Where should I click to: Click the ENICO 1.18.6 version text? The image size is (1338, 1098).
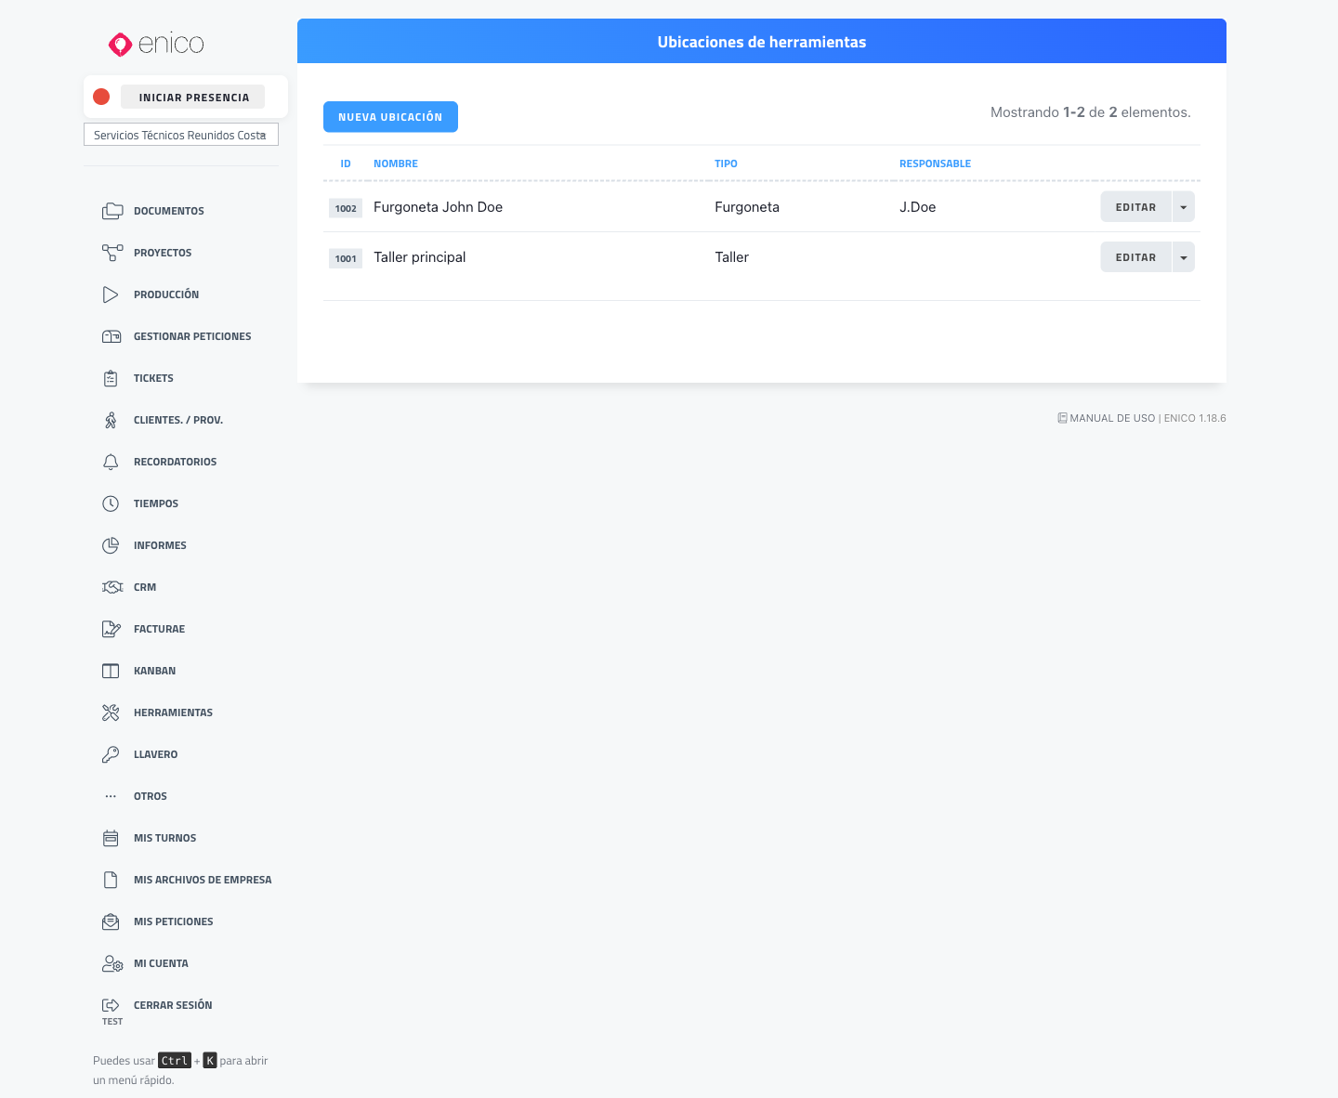1195,418
